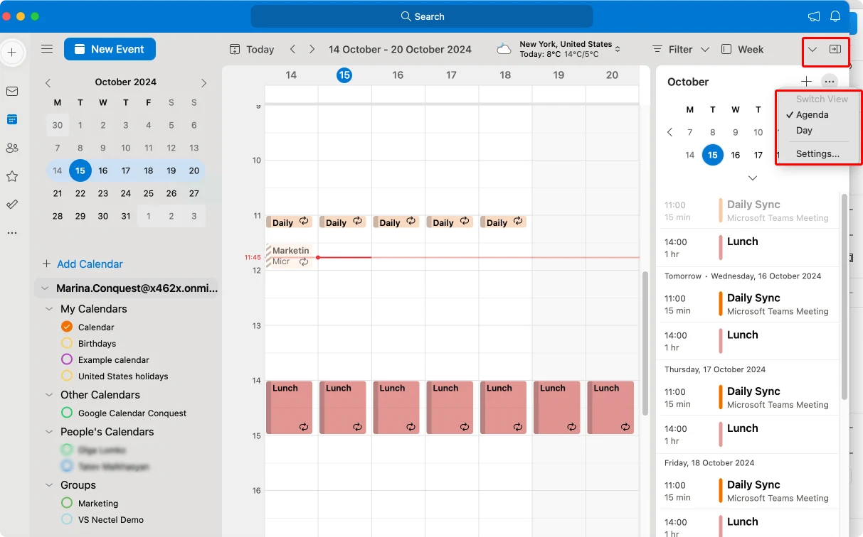Click Add Calendar link
863x537 pixels.
tap(83, 264)
